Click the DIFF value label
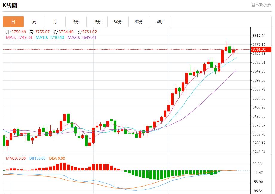 pyautogui.click(x=37, y=158)
